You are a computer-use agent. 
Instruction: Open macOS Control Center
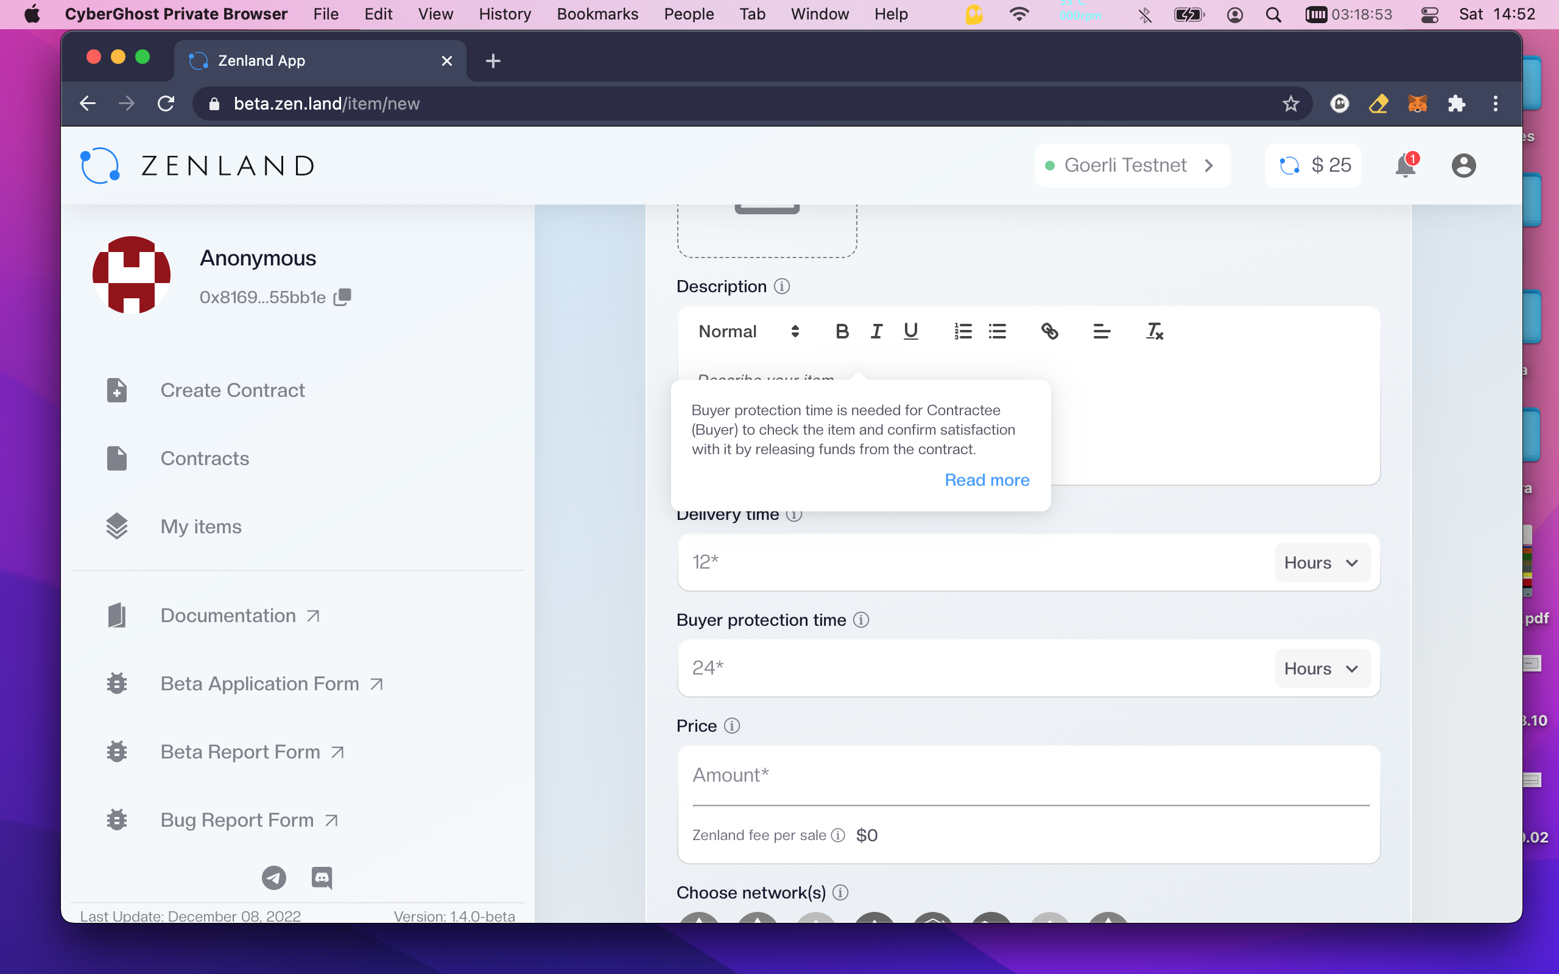(x=1429, y=14)
